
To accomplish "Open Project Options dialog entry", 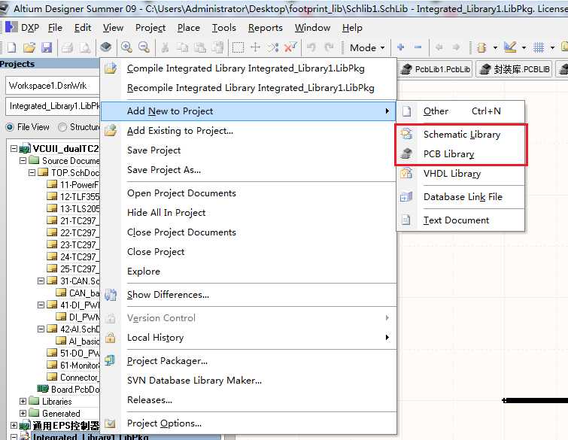I will pos(248,423).
